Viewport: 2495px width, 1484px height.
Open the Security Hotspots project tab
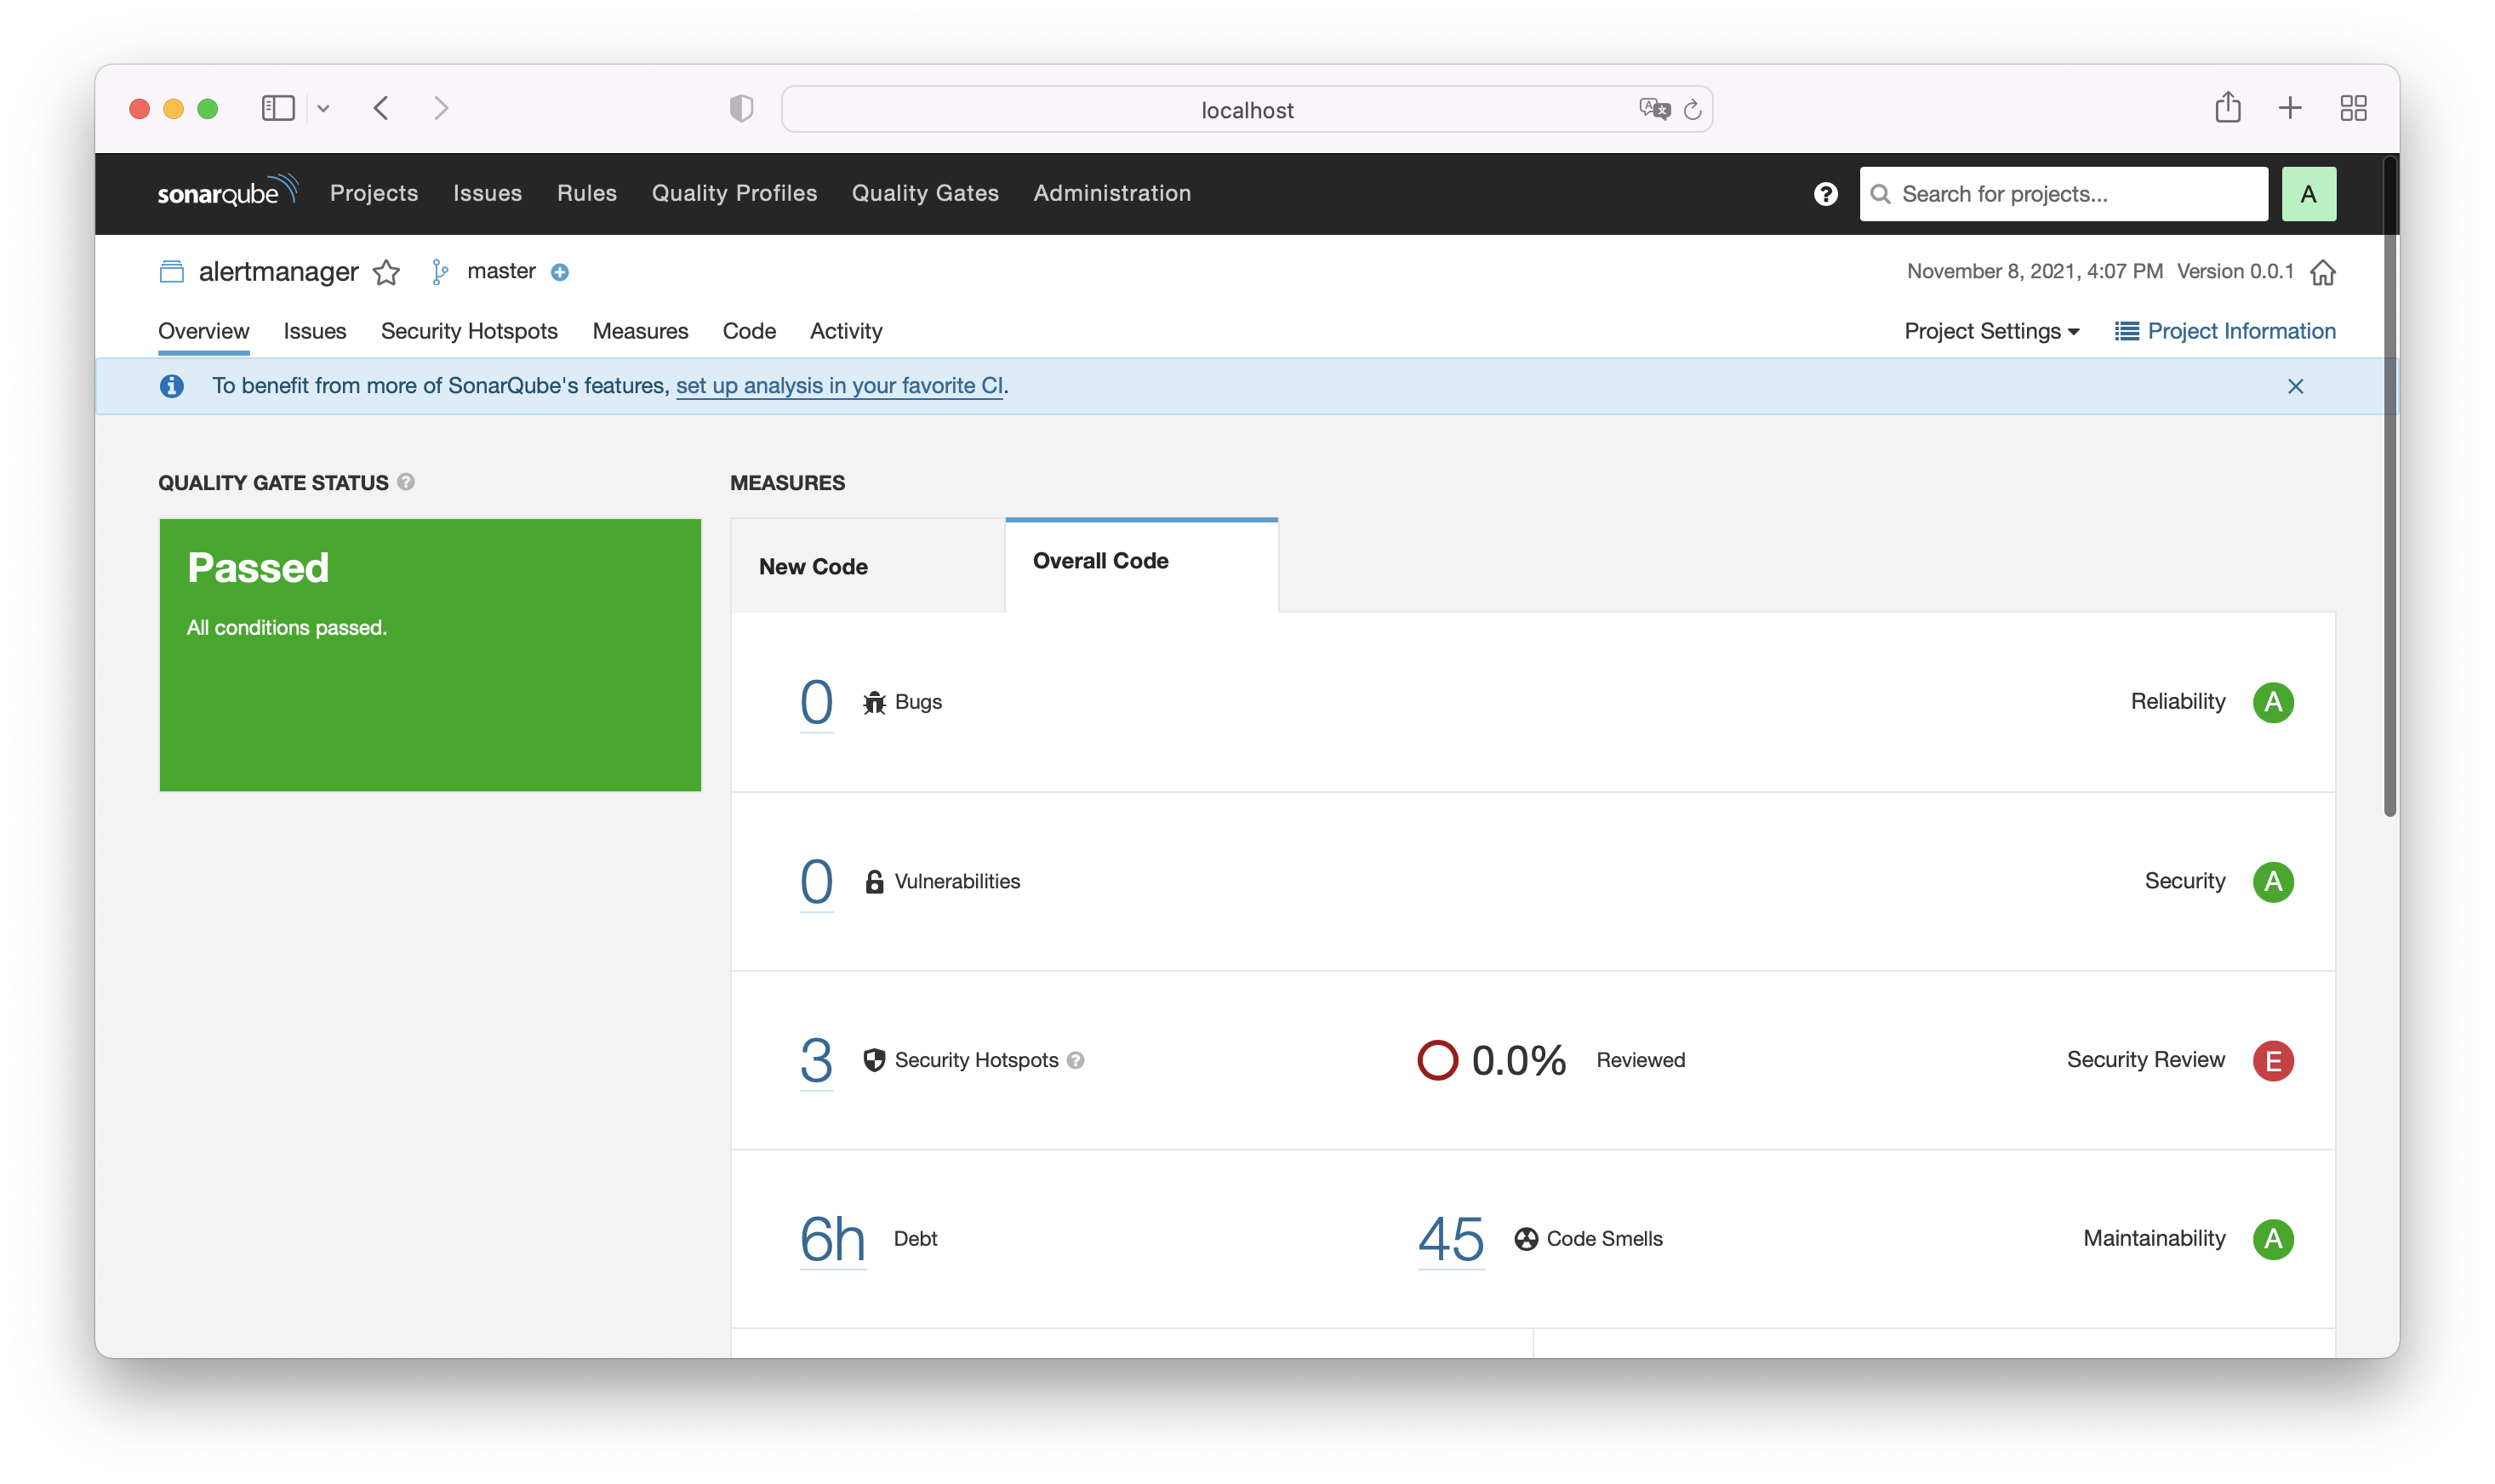coord(469,331)
